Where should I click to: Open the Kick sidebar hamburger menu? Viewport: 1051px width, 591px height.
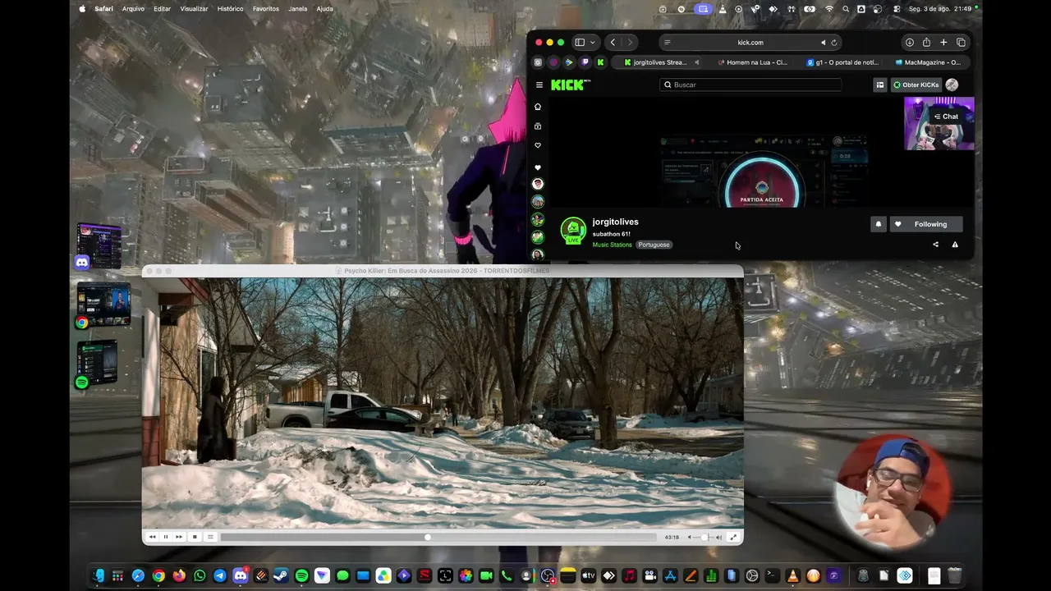tap(539, 85)
